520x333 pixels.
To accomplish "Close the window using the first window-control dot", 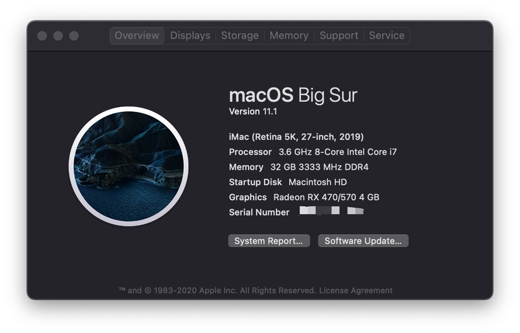I will click(x=42, y=36).
